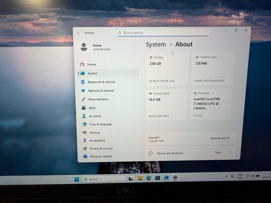The height and width of the screenshot is (203, 271).
Task: Click the battery tray icon
Action: [x=258, y=176]
